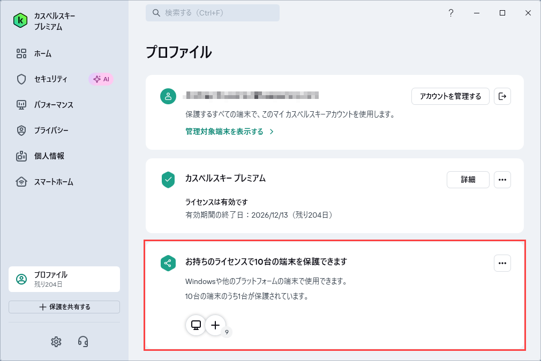Add a device with the plus icon

tap(215, 325)
